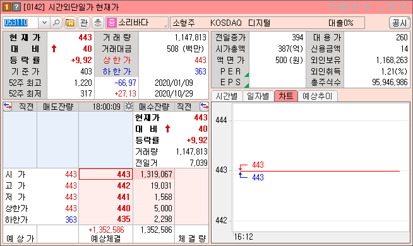
Task: Open the stock code dropdown arrow
Action: tap(44, 23)
